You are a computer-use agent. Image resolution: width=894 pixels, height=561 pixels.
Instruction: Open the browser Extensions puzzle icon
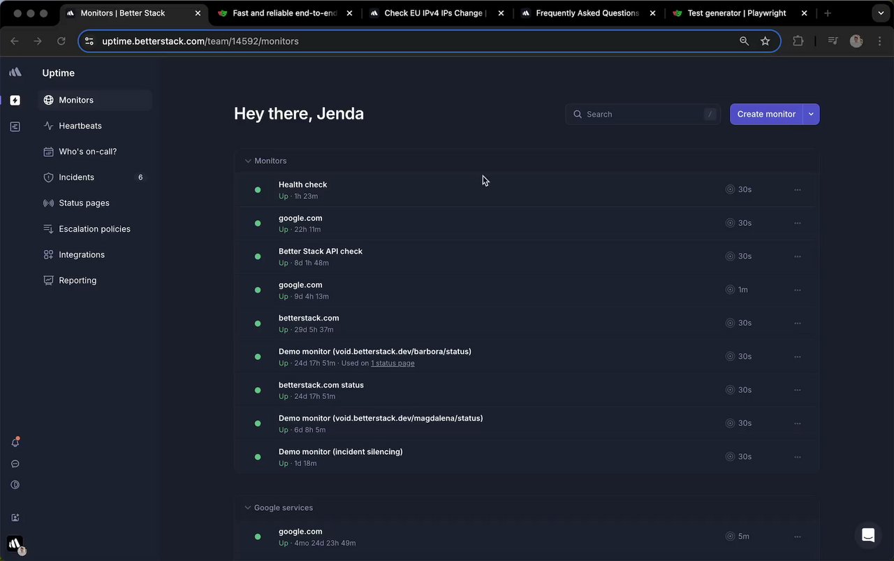tap(798, 41)
